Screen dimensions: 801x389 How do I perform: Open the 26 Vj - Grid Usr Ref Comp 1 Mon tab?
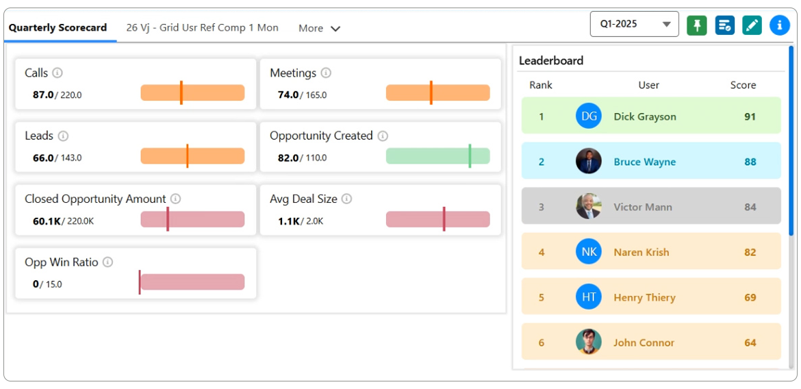202,28
